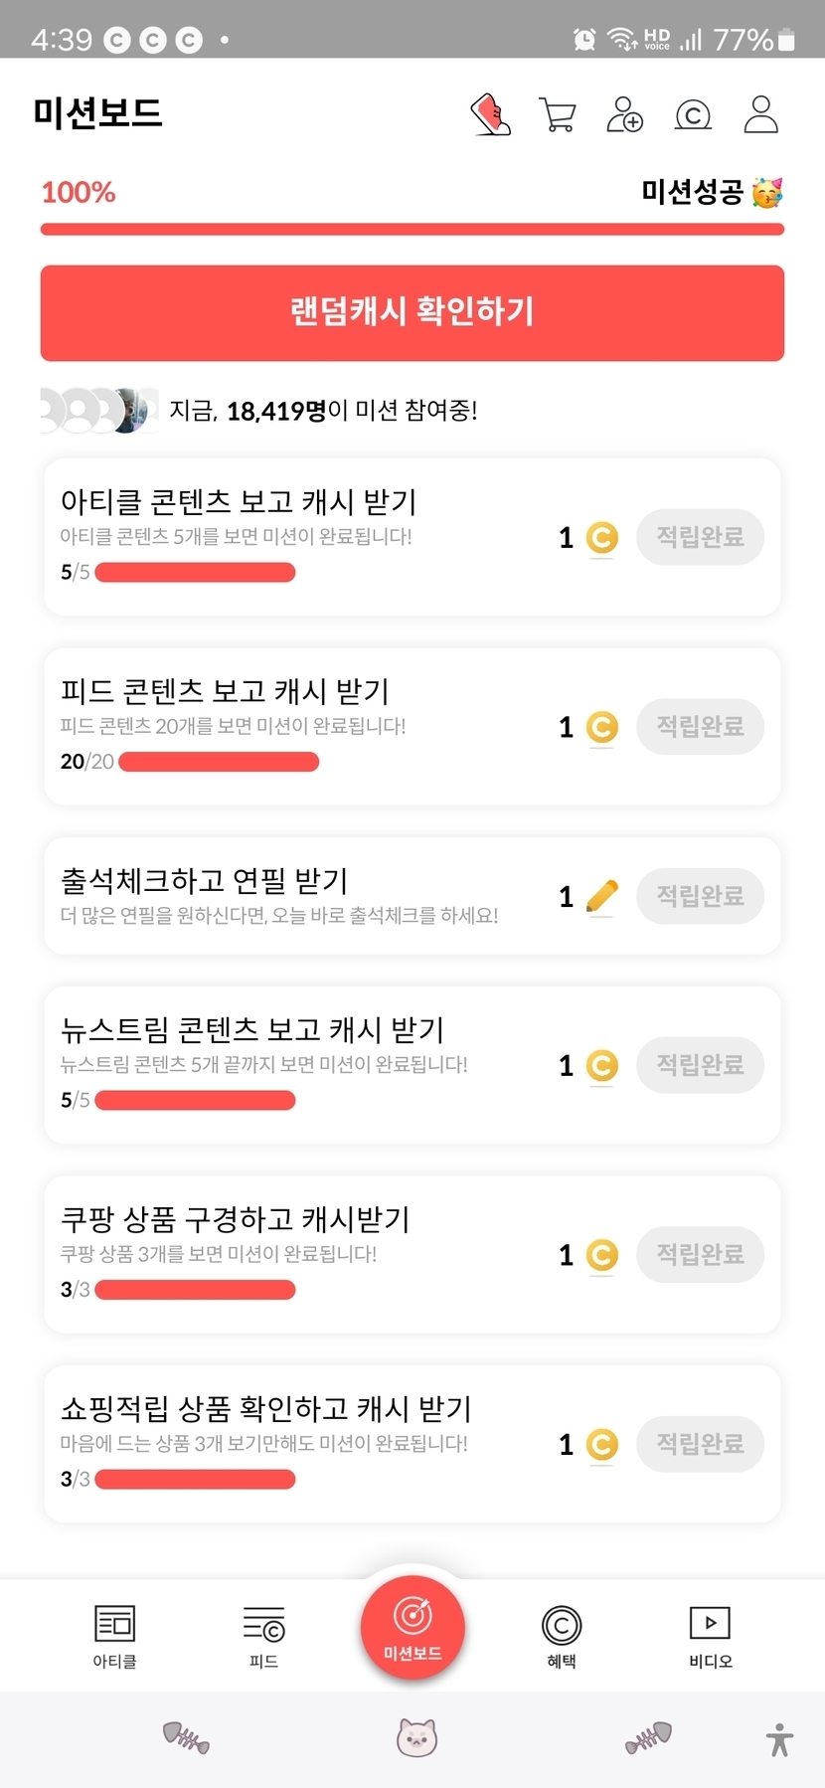825x1788 pixels.
Task: Open the 쿠팡 상품 구경하고 캐시받기 card
Action: coord(298,1254)
